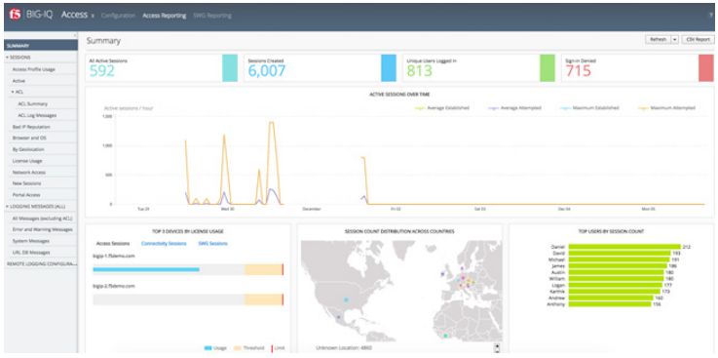Viewport: 718px width, 358px height.
Task: Collapse the ACL tree node
Action: [x=13, y=92]
